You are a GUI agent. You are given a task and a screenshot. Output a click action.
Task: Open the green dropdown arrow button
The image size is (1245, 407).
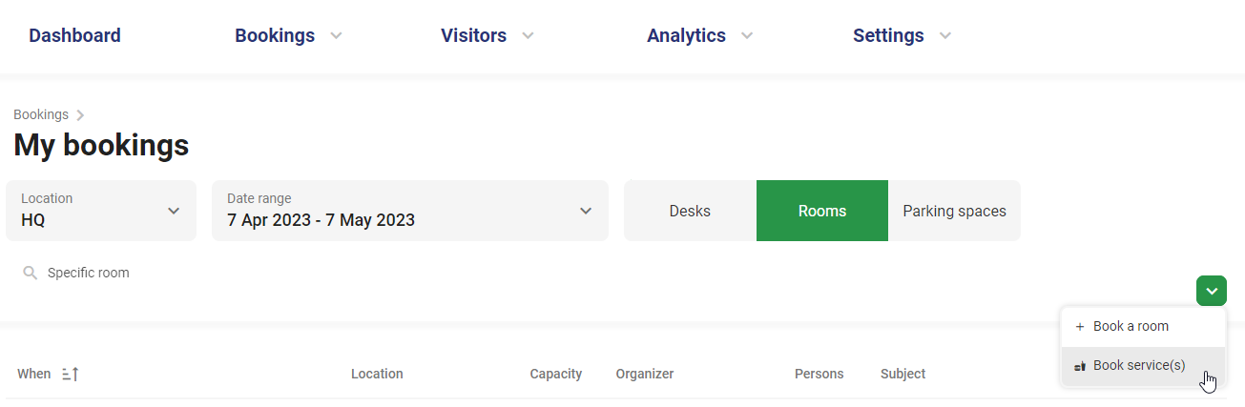coord(1211,291)
